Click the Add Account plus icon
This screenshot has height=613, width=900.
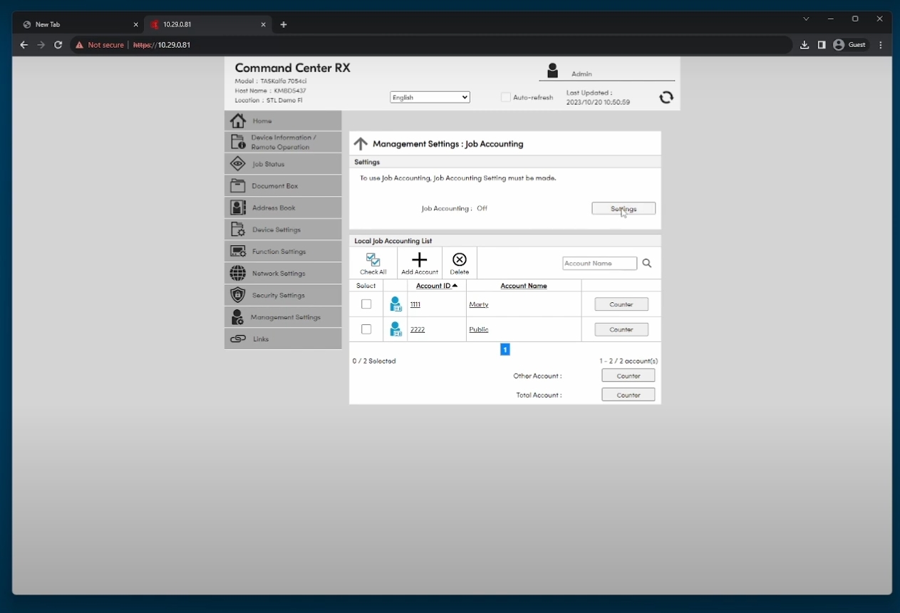pyautogui.click(x=420, y=260)
